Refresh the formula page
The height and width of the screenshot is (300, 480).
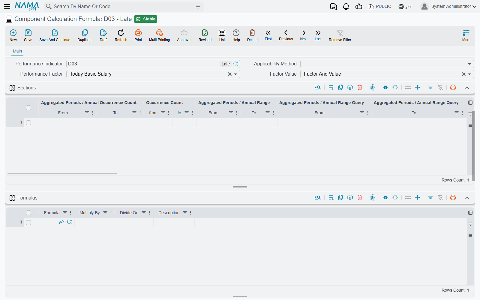pyautogui.click(x=121, y=35)
